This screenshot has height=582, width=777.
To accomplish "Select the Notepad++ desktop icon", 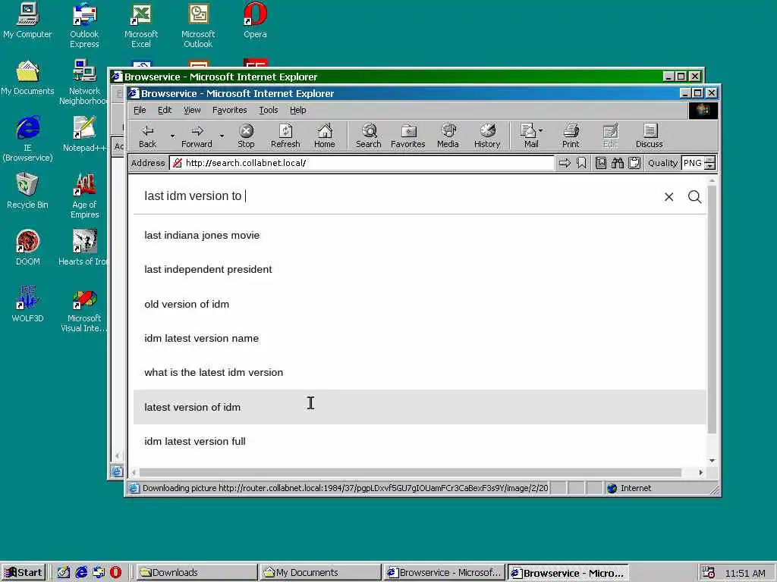I will tap(84, 134).
